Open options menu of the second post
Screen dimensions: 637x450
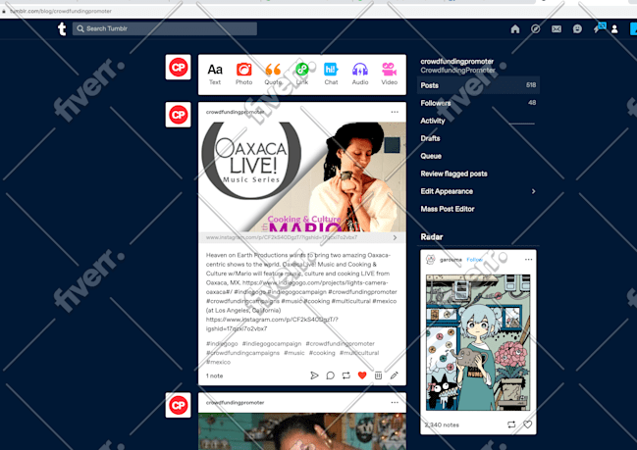click(x=395, y=403)
